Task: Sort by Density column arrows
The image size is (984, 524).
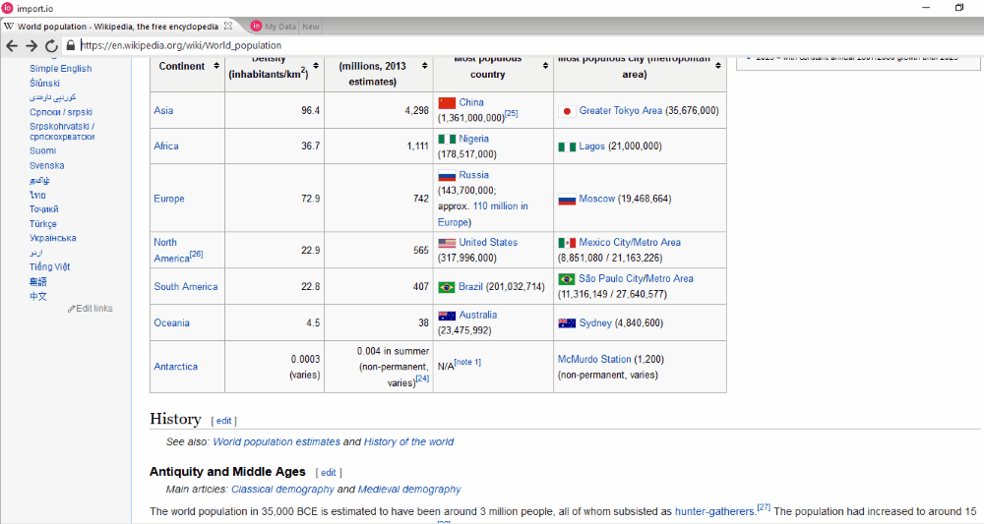Action: coord(316,66)
